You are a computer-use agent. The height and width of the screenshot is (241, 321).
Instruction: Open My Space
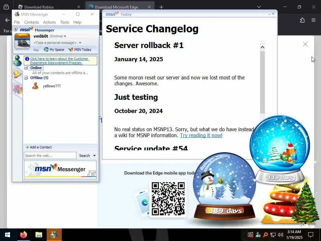[54, 49]
